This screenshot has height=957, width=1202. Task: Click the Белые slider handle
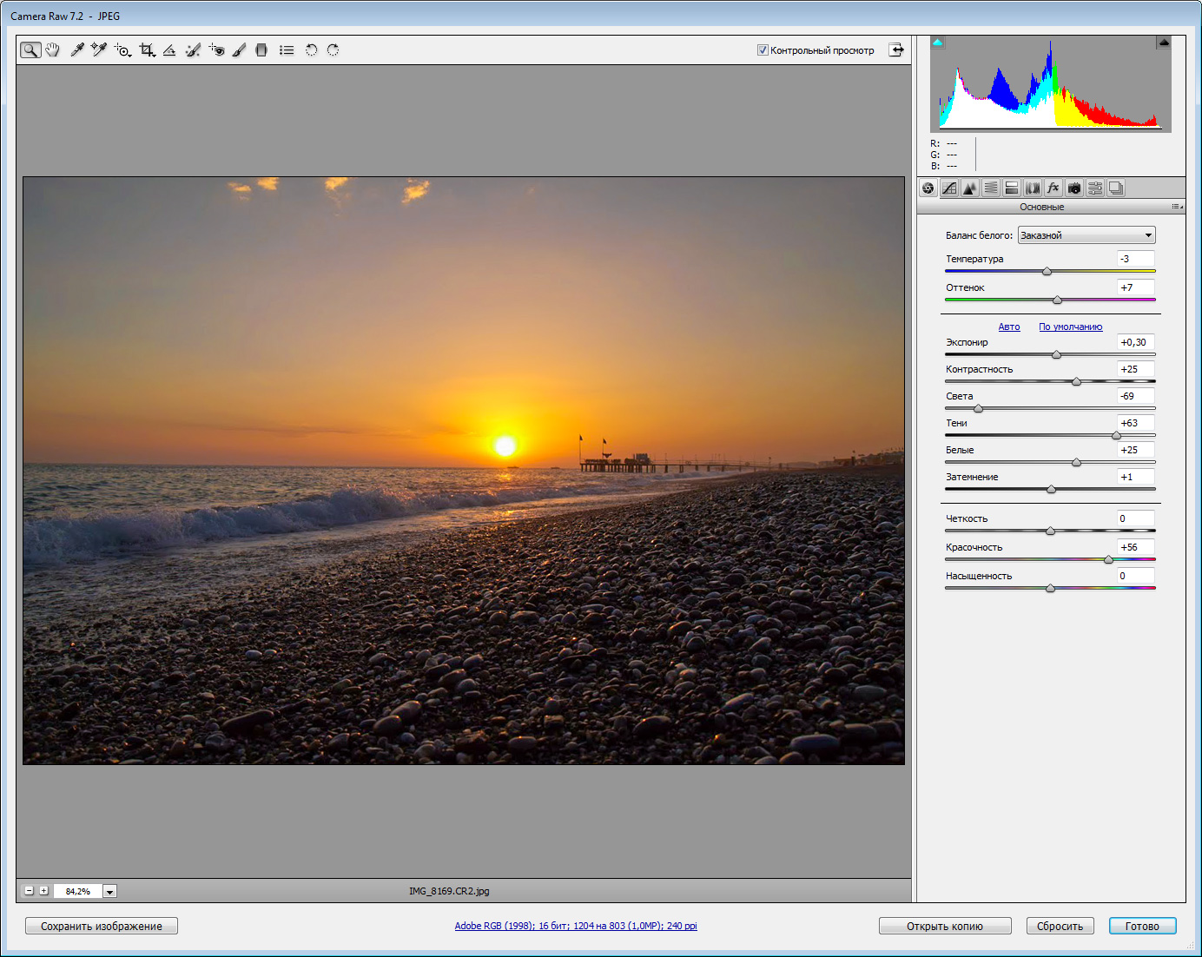click(1076, 462)
